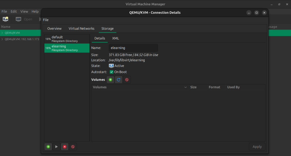Image resolution: width=291 pixels, height=156 pixels.
Task: Close the Virtual Machine Manager window
Action: 287,4
